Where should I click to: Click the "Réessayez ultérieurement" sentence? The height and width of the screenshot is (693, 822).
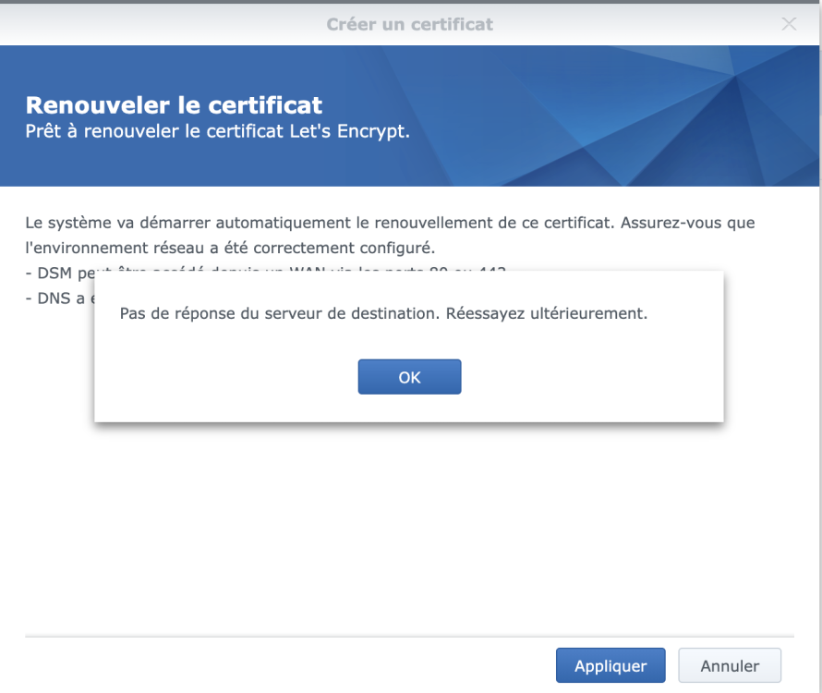pyautogui.click(x=546, y=314)
